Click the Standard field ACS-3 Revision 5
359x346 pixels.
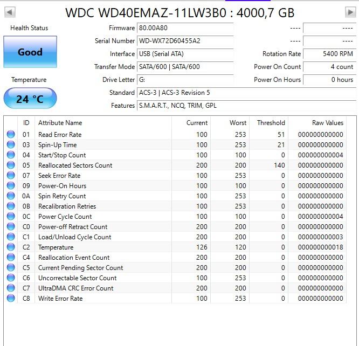(x=246, y=93)
